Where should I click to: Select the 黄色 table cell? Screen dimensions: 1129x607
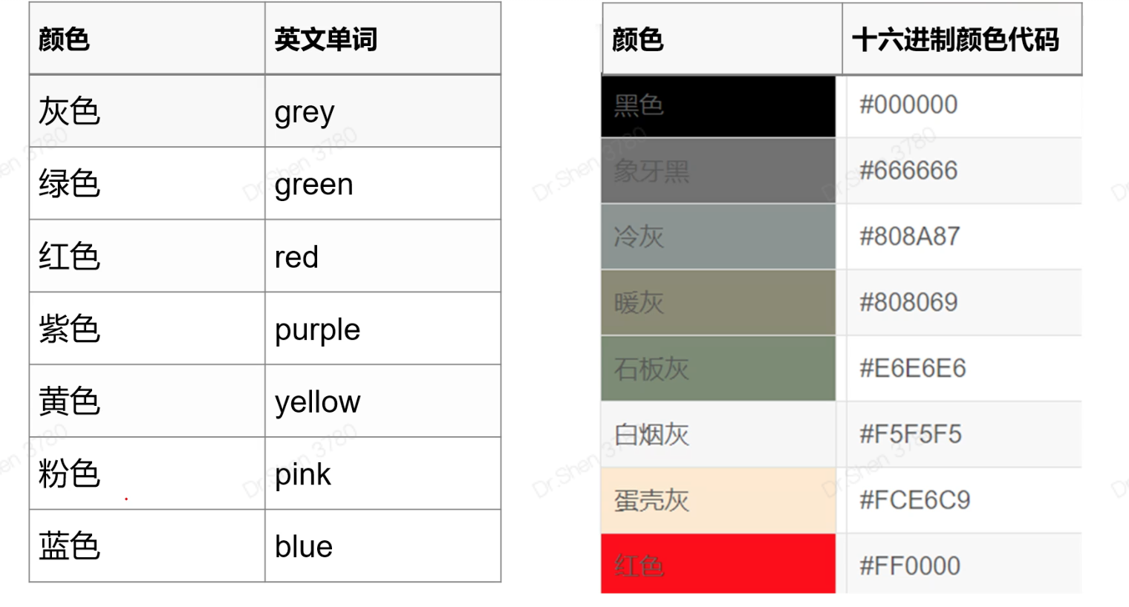point(147,401)
